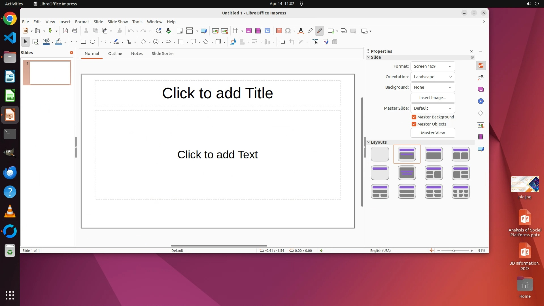Uncheck the Master Background checkbox
Image resolution: width=544 pixels, height=306 pixels.
pos(414,117)
